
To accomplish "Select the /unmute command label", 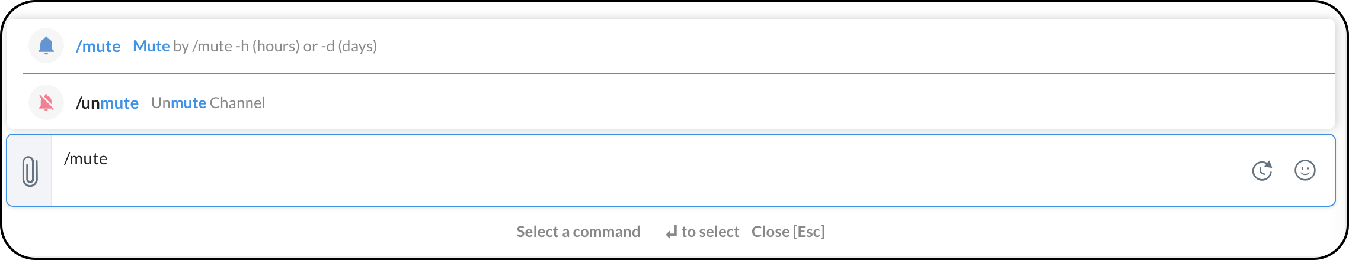I will pos(107,103).
